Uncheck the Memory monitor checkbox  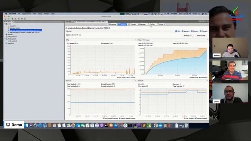tap(182, 31)
